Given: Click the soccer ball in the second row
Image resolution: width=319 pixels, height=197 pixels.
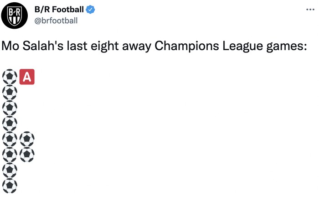Looking at the screenshot, I should point(10,93).
